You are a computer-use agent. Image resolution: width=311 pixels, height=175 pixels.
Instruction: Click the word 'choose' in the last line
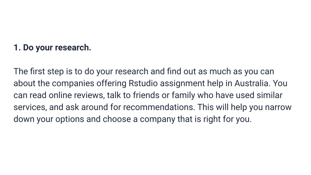117,119
